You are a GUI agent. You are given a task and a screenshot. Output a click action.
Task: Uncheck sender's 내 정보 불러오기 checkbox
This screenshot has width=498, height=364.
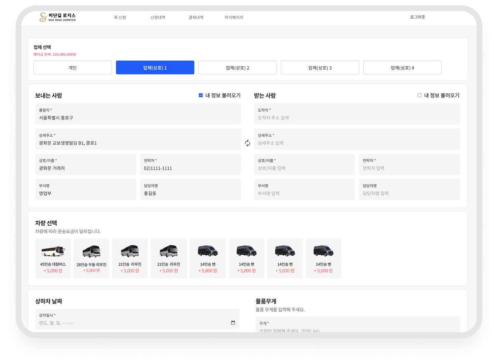[x=201, y=95]
